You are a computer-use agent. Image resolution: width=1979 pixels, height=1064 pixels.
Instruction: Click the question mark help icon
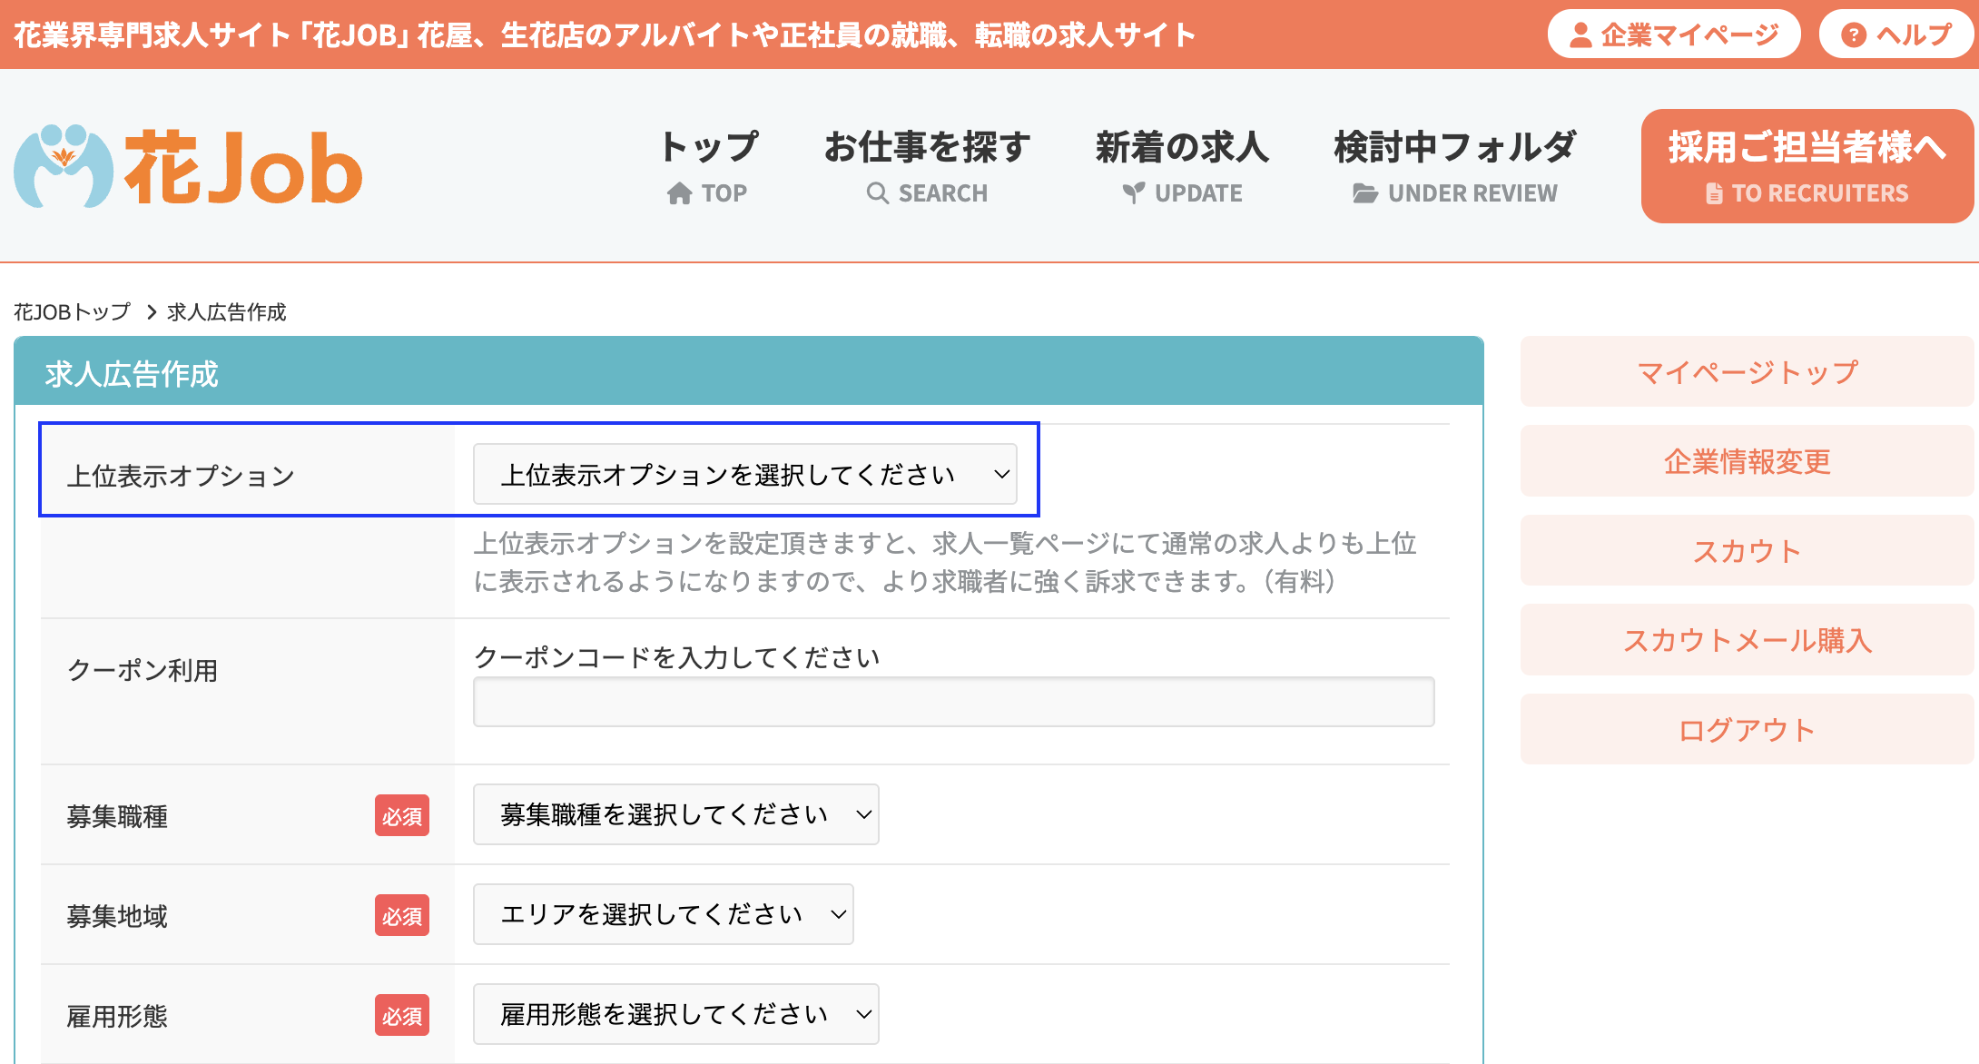1853,35
